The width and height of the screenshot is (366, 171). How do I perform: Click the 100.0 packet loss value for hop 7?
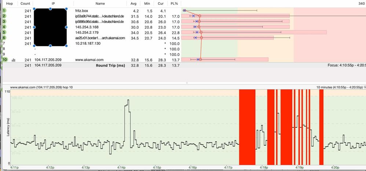(175, 43)
